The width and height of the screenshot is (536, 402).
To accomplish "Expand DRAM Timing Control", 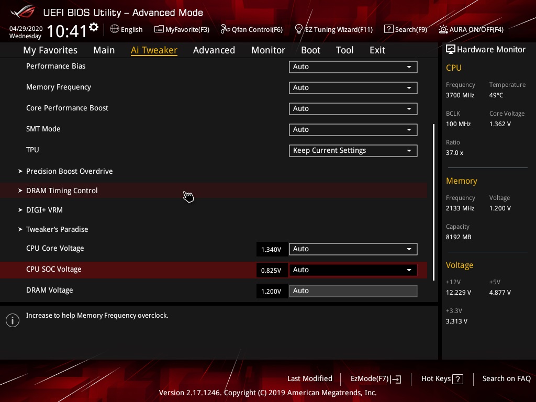I will (62, 191).
